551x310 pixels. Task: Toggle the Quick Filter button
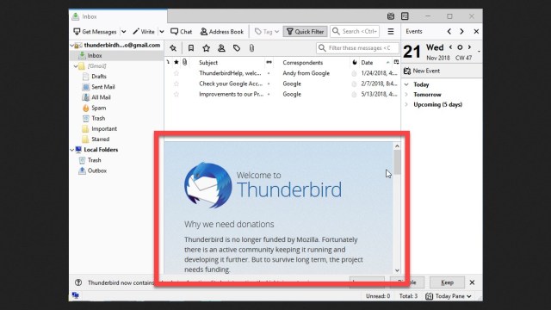pyautogui.click(x=305, y=32)
